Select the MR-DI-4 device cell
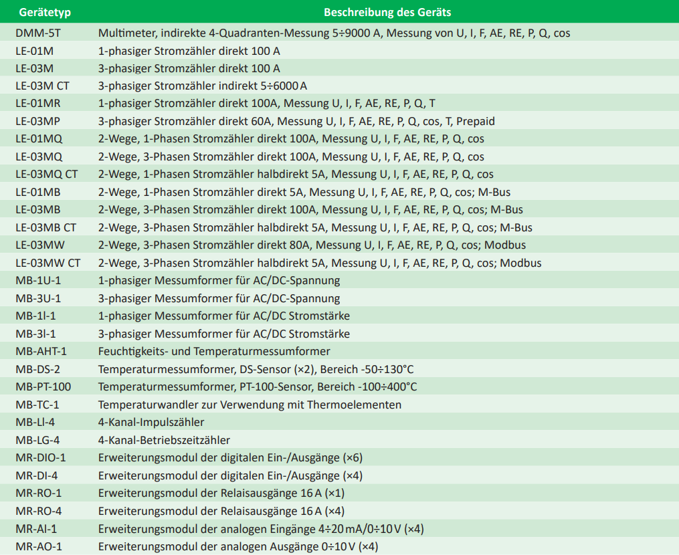This screenshot has height=555, width=679. (36, 476)
